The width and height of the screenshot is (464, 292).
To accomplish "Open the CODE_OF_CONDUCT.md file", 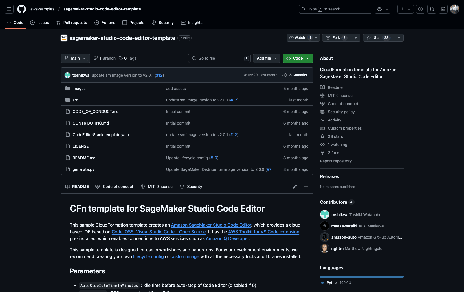I will tap(96, 112).
